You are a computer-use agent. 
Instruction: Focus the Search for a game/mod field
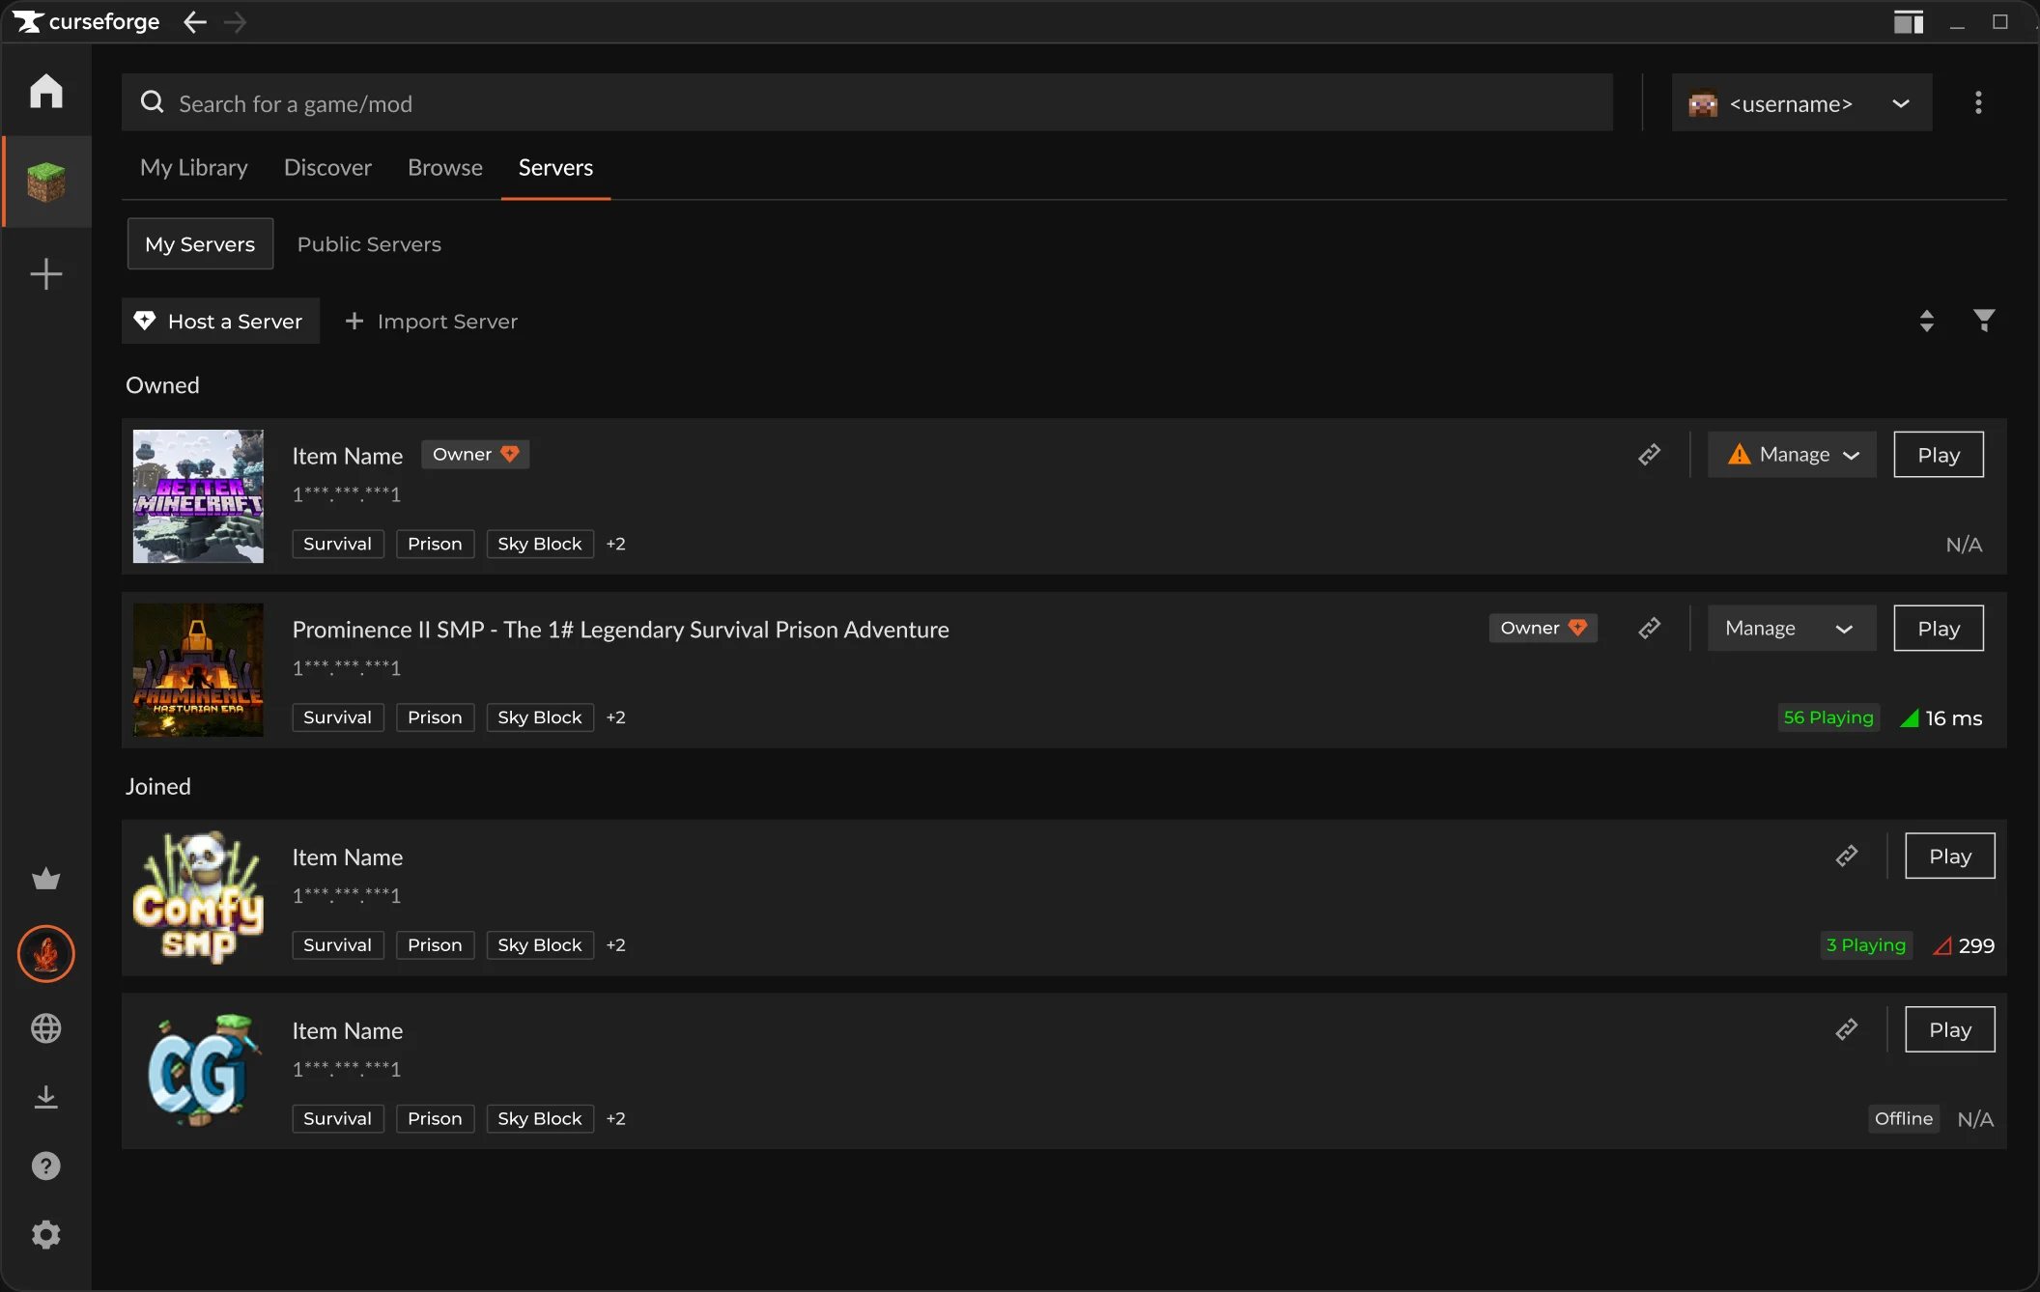coord(867,102)
